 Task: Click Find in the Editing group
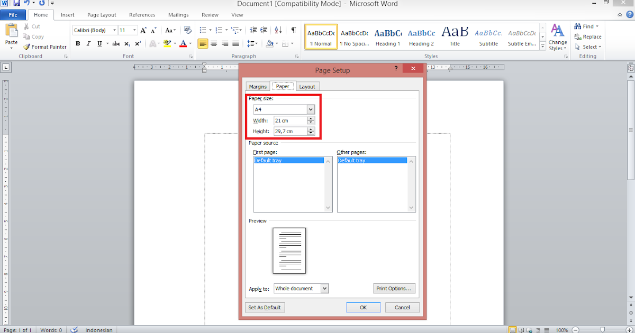[x=587, y=26]
